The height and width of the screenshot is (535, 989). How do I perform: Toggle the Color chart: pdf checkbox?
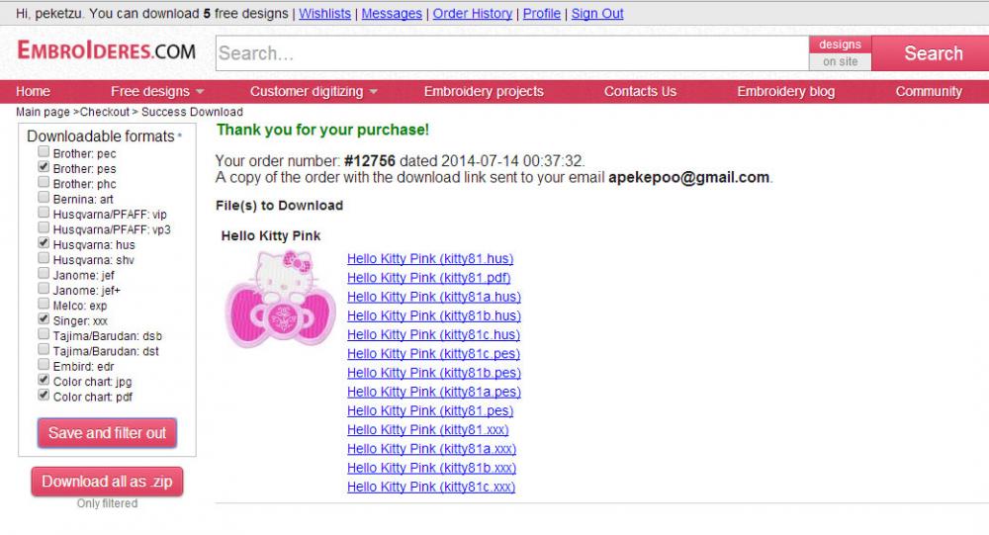click(44, 396)
